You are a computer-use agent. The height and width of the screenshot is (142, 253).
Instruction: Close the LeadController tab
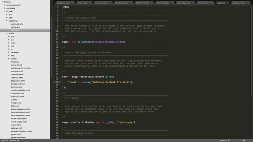(131, 3)
